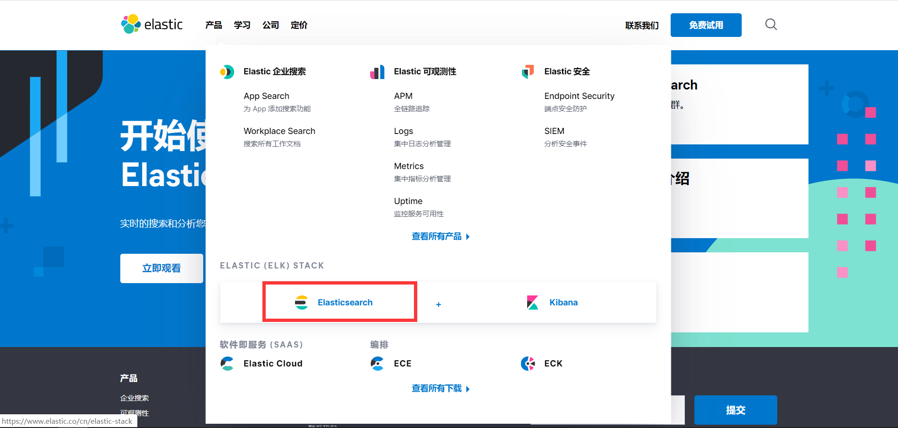The image size is (898, 428).
Task: Click the 软件即服务 (SAAS) heading
Action: (261, 345)
